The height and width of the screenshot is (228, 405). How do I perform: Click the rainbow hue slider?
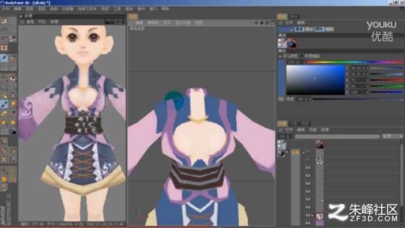pyautogui.click(x=355, y=62)
